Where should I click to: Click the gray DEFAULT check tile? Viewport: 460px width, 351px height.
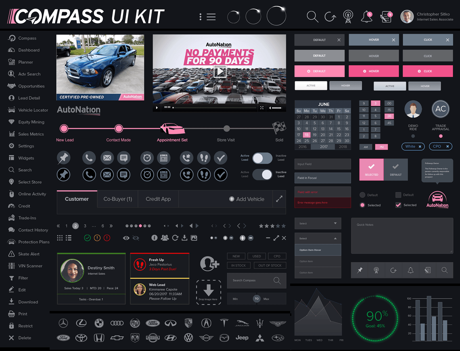point(395,170)
